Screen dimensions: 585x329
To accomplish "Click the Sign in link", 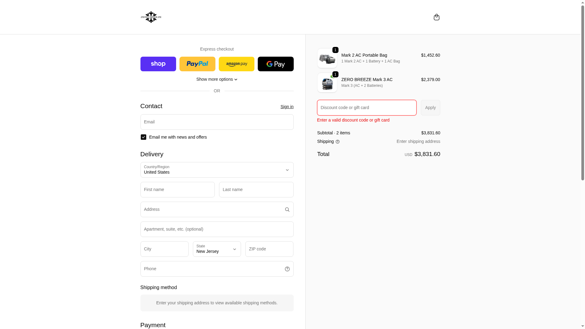I will (x=287, y=107).
